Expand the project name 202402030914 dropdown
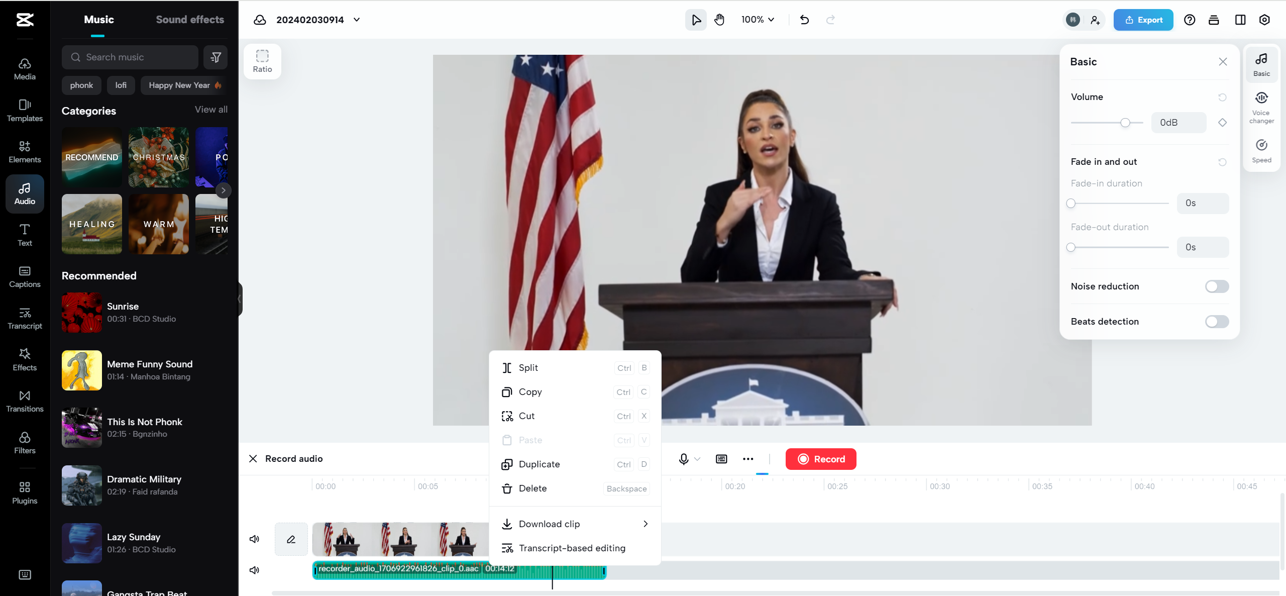 click(x=357, y=20)
